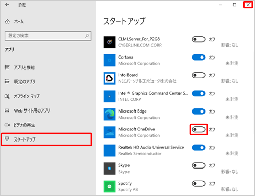255x196 pixels.
Task: Click the スタートアップ page heading
Action: (124, 21)
